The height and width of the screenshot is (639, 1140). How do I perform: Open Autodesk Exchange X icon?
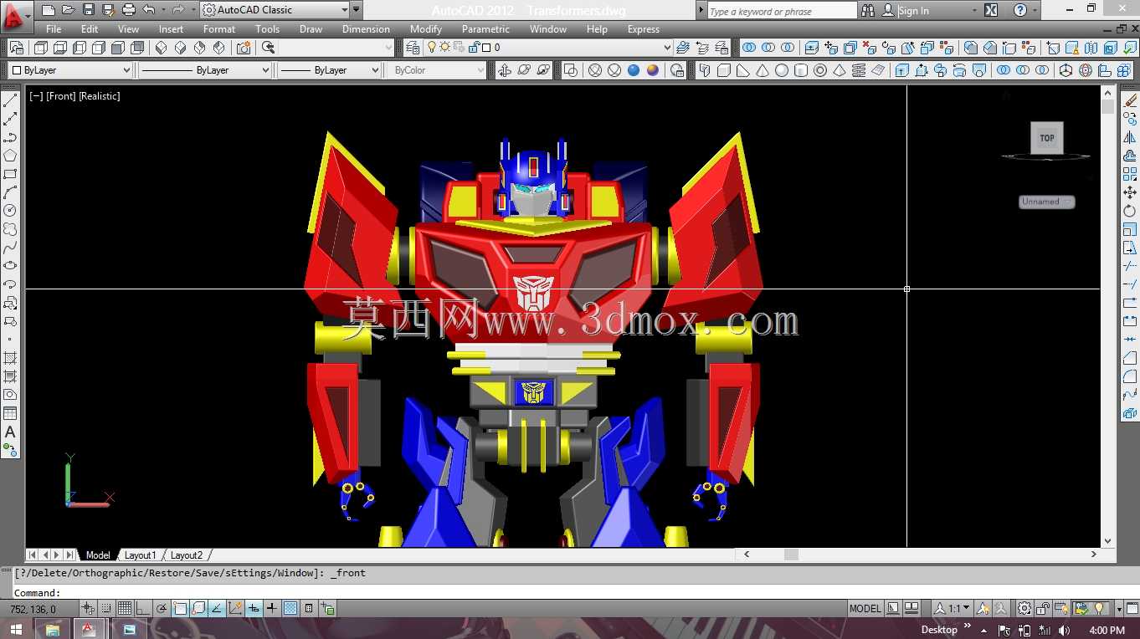[x=991, y=10]
